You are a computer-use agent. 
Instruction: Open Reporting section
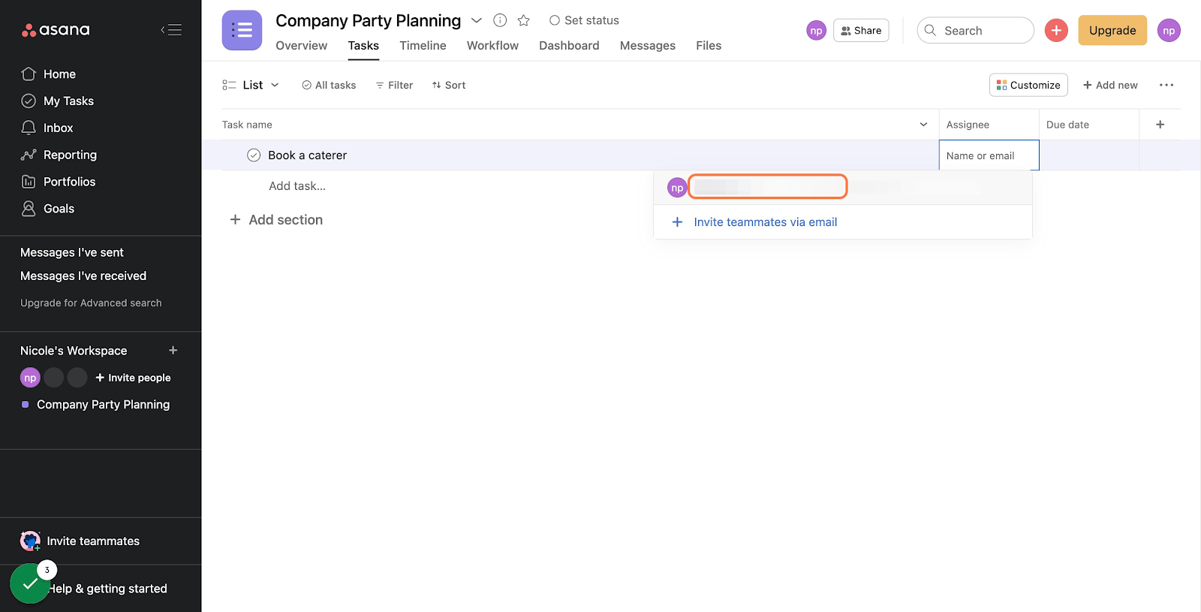pos(59,155)
